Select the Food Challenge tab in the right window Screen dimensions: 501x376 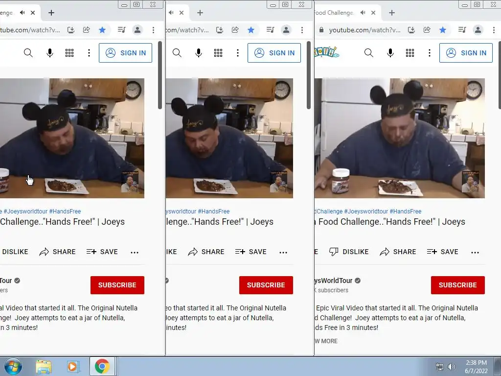click(x=334, y=13)
